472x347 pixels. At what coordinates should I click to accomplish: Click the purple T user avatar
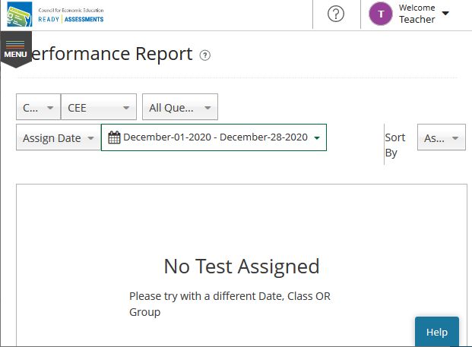tap(381, 14)
